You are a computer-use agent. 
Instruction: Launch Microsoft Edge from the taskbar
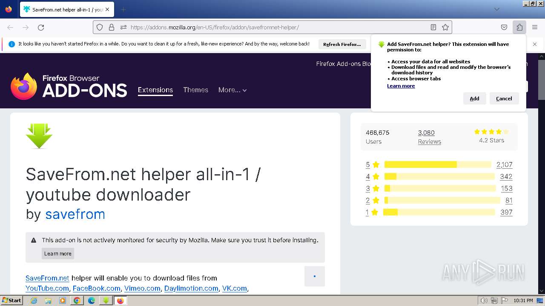pyautogui.click(x=91, y=300)
